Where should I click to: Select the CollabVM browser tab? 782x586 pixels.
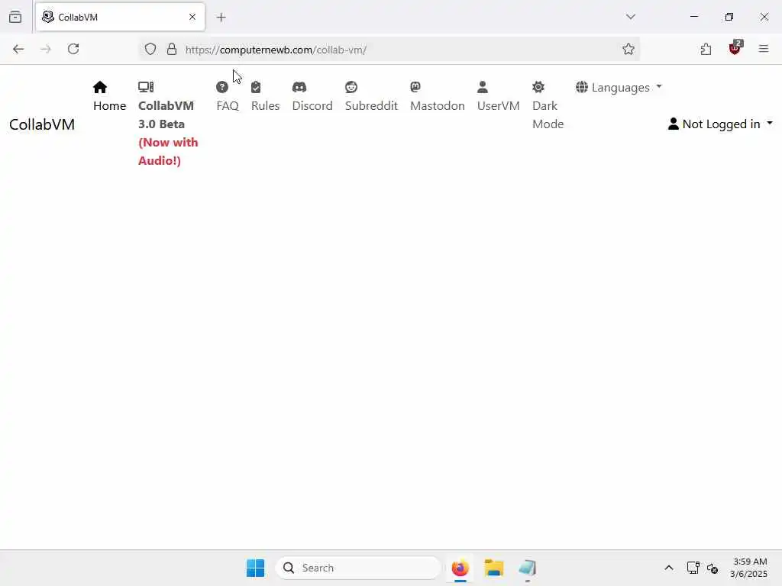coord(120,17)
